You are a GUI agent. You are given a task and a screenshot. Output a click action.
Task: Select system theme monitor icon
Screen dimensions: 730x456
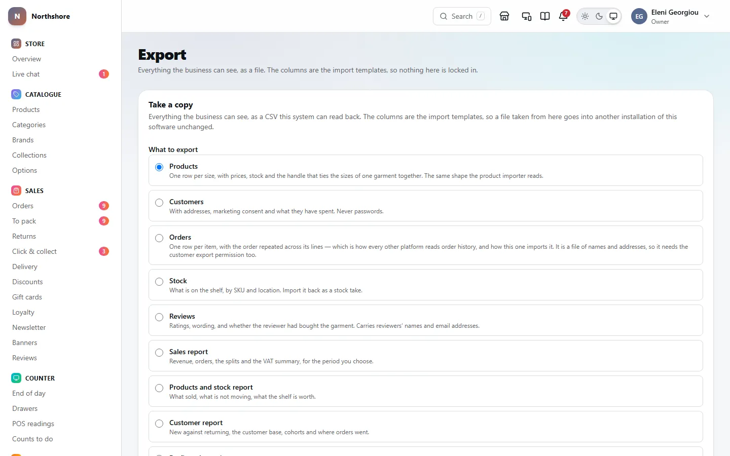pyautogui.click(x=613, y=16)
